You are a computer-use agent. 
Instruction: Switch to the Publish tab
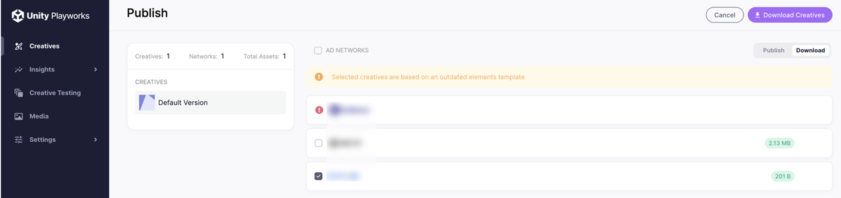tap(773, 51)
